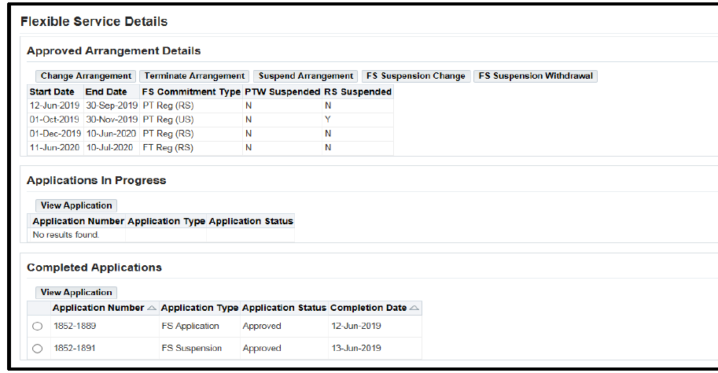Choose Suspend Arrangement
Viewport: 718px width, 373px height.
[305, 76]
